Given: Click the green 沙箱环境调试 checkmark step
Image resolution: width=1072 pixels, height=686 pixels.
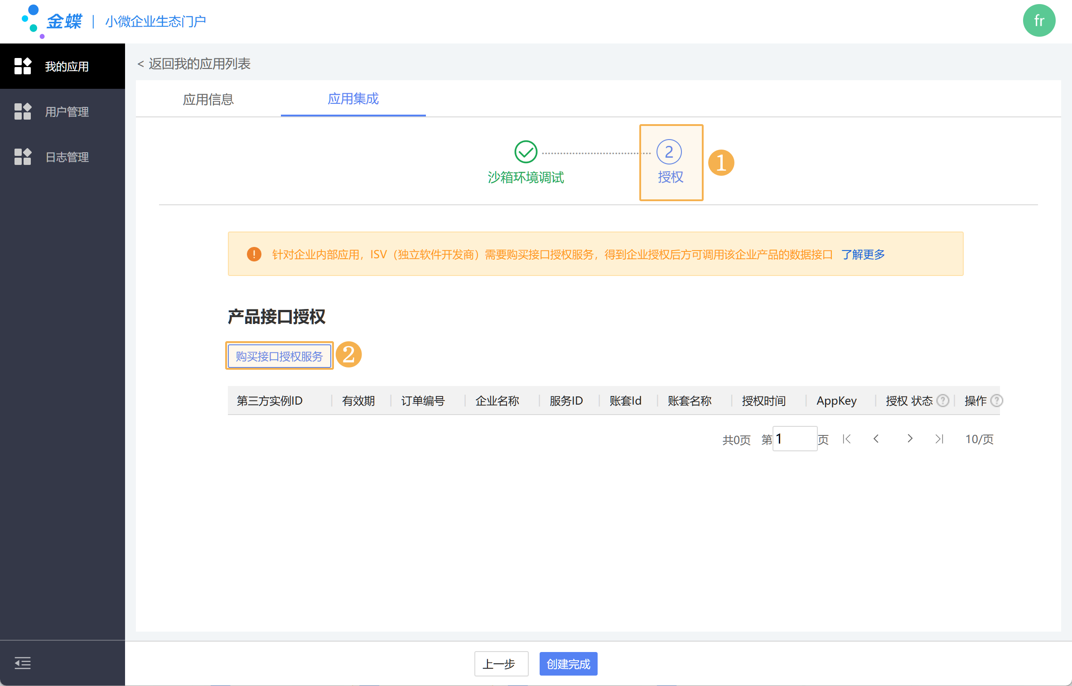Looking at the screenshot, I should (x=526, y=152).
